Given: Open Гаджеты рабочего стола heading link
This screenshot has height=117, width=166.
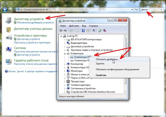Looking at the screenshot, I should [31, 61].
